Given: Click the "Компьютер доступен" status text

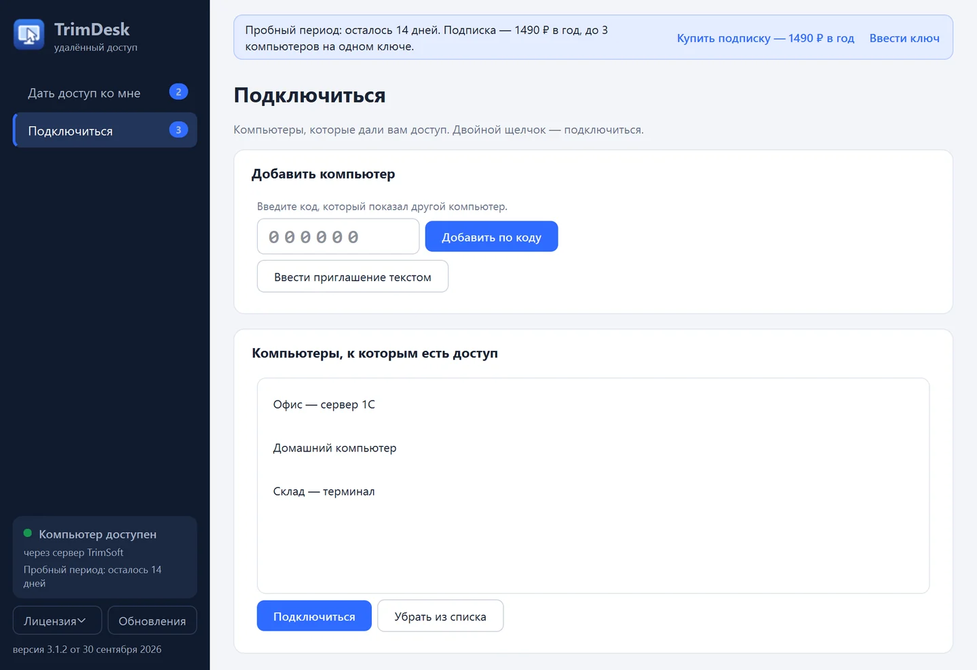Looking at the screenshot, I should tap(98, 534).
